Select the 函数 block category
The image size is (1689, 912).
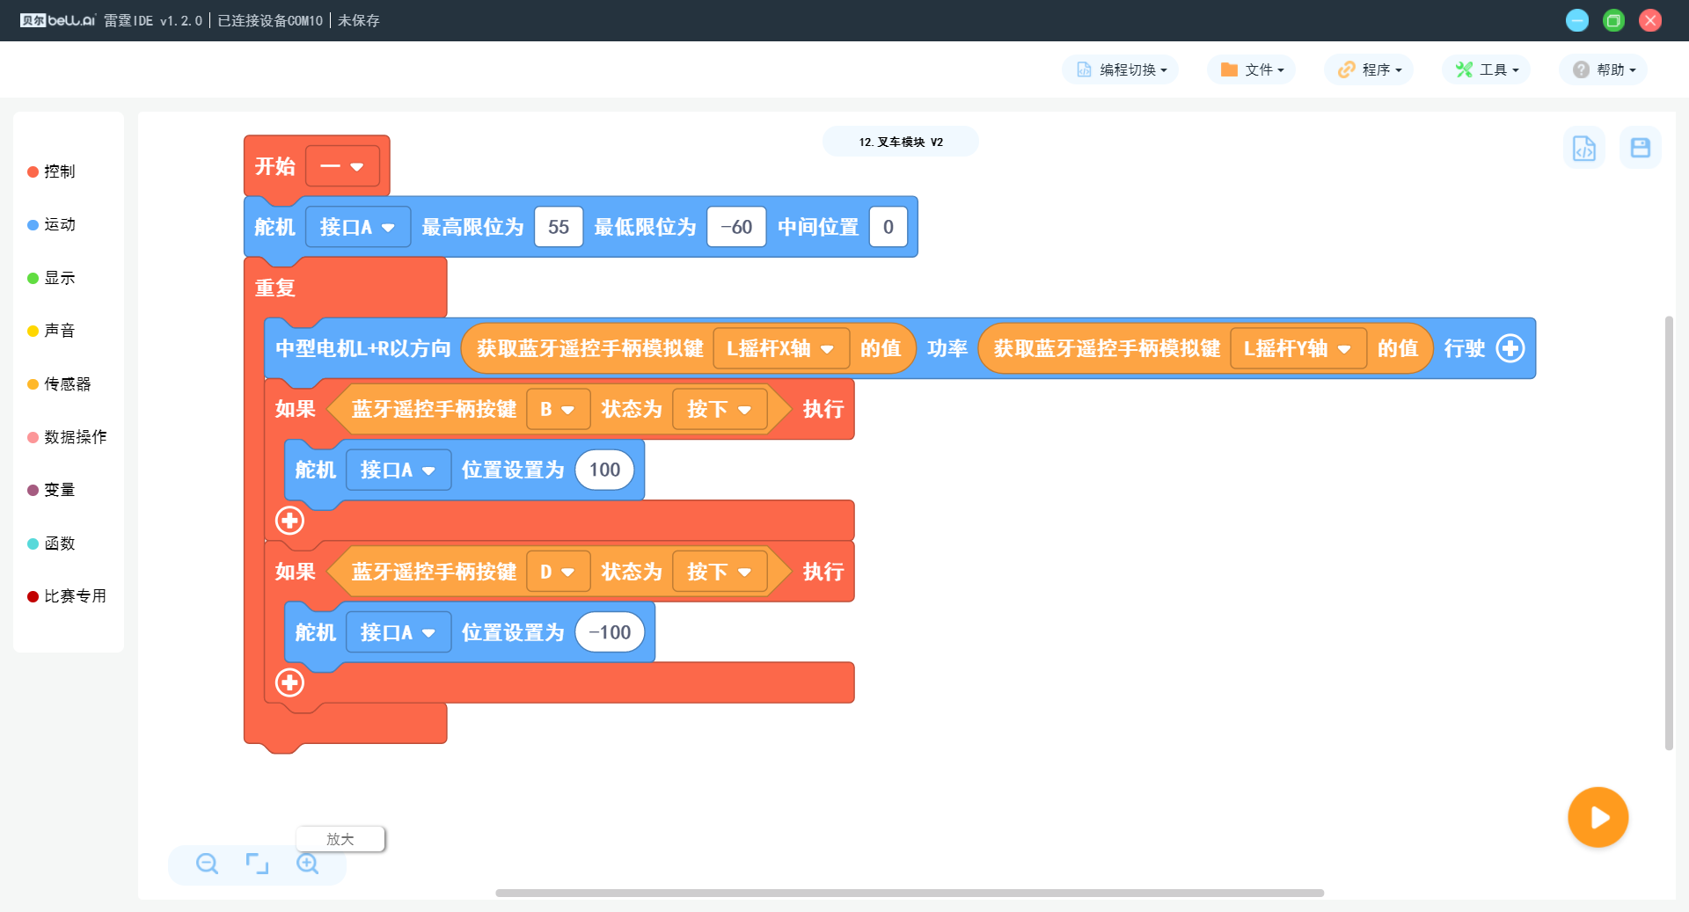tap(52, 544)
